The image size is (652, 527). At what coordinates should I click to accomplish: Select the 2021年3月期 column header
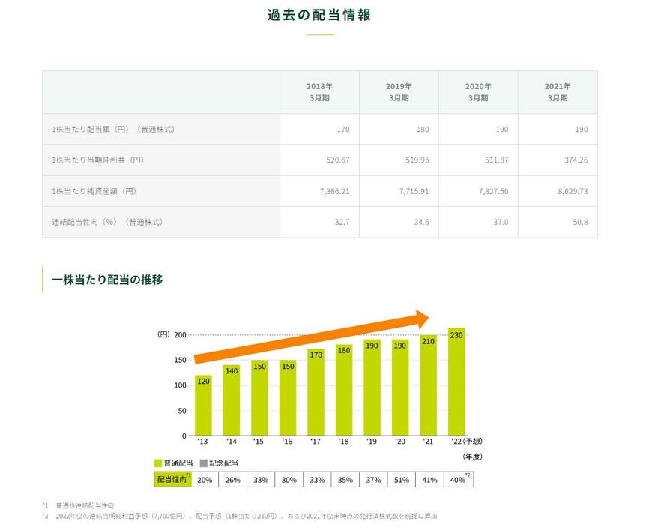(558, 92)
